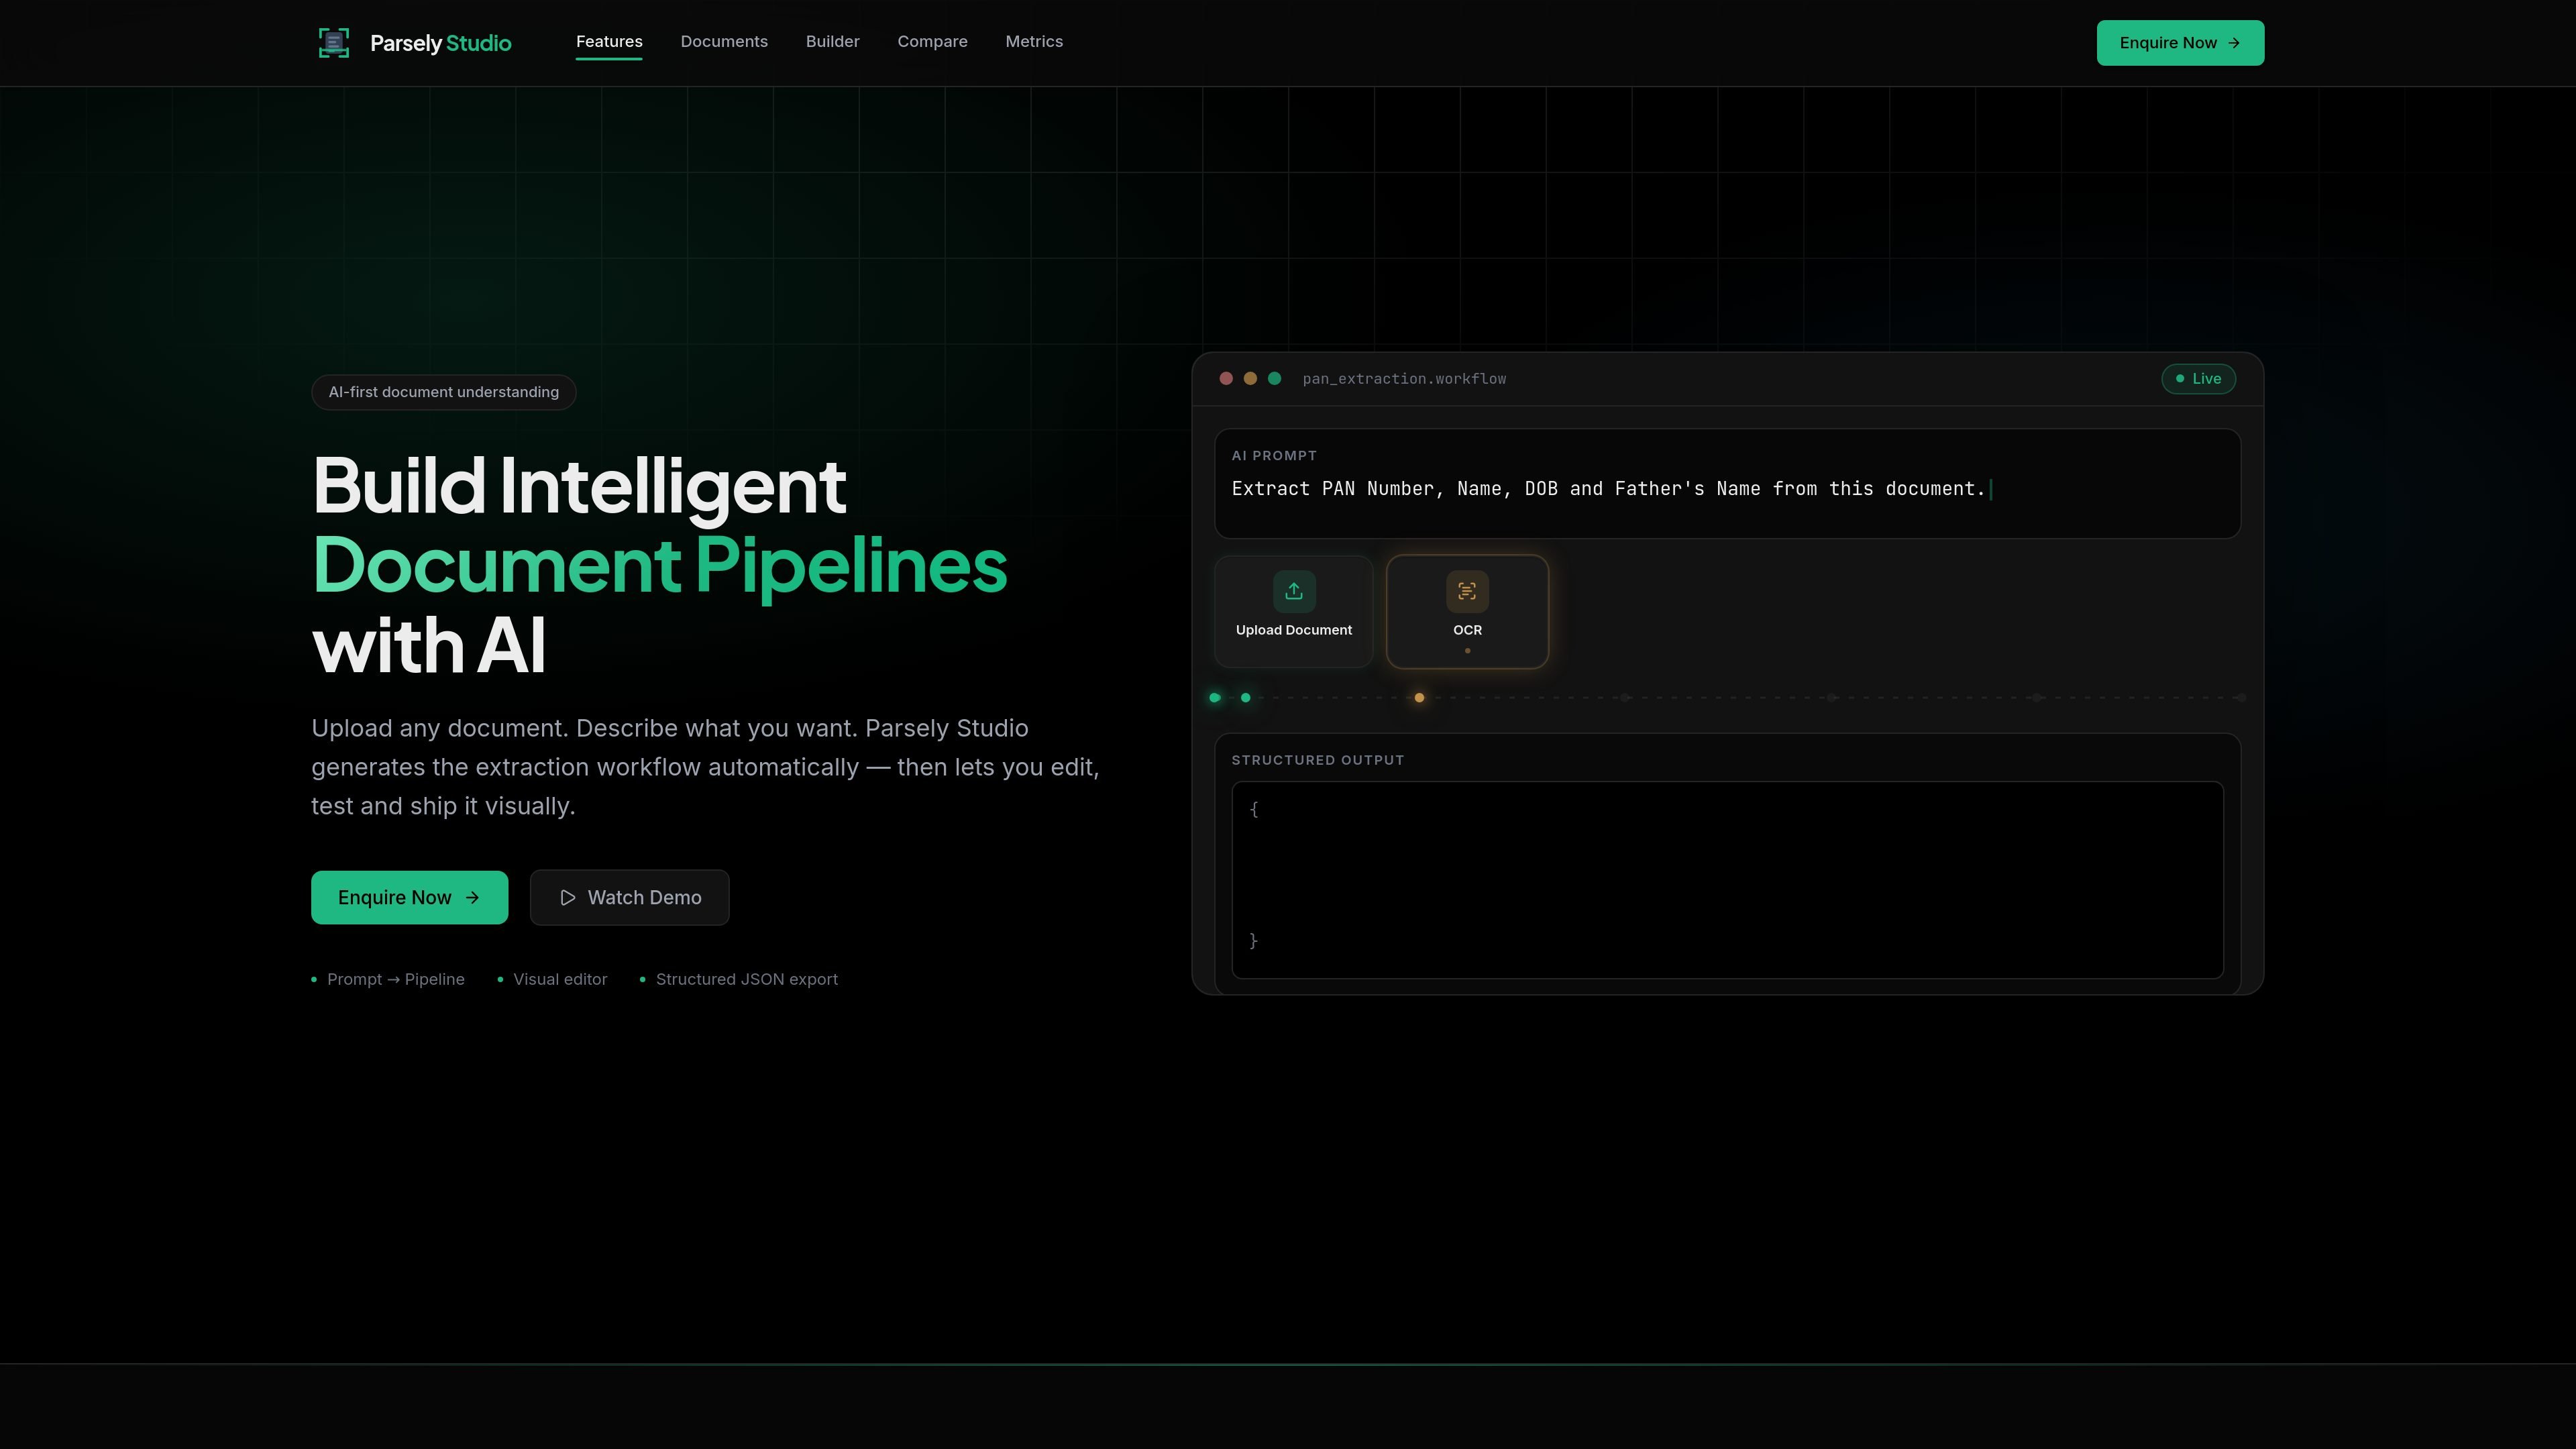Click the green dot beside the workflow filename

[x=1274, y=379]
